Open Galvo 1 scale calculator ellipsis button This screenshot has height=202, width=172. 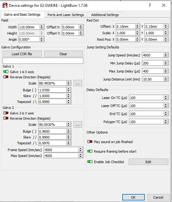(78, 83)
